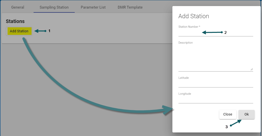Screen dimensions: 262x136
Task: Click the Longitude input field
Action: (215, 100)
